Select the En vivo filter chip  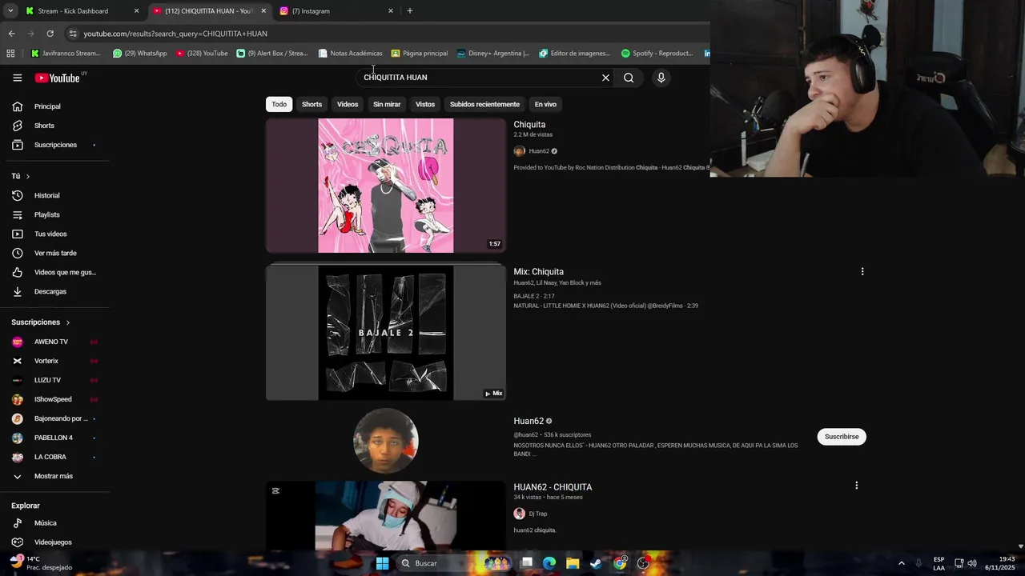(x=545, y=104)
